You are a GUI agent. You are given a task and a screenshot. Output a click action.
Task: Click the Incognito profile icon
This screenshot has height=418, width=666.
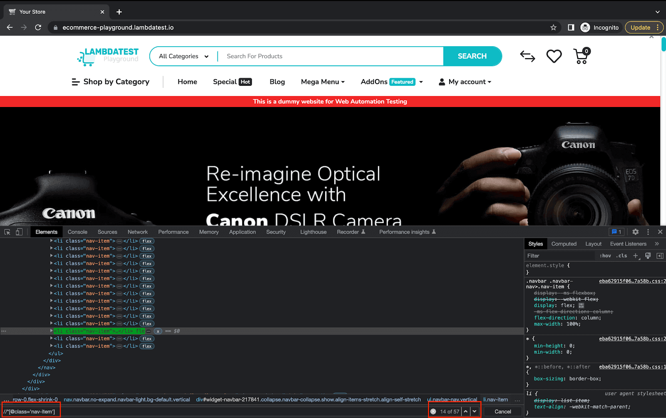coord(585,27)
